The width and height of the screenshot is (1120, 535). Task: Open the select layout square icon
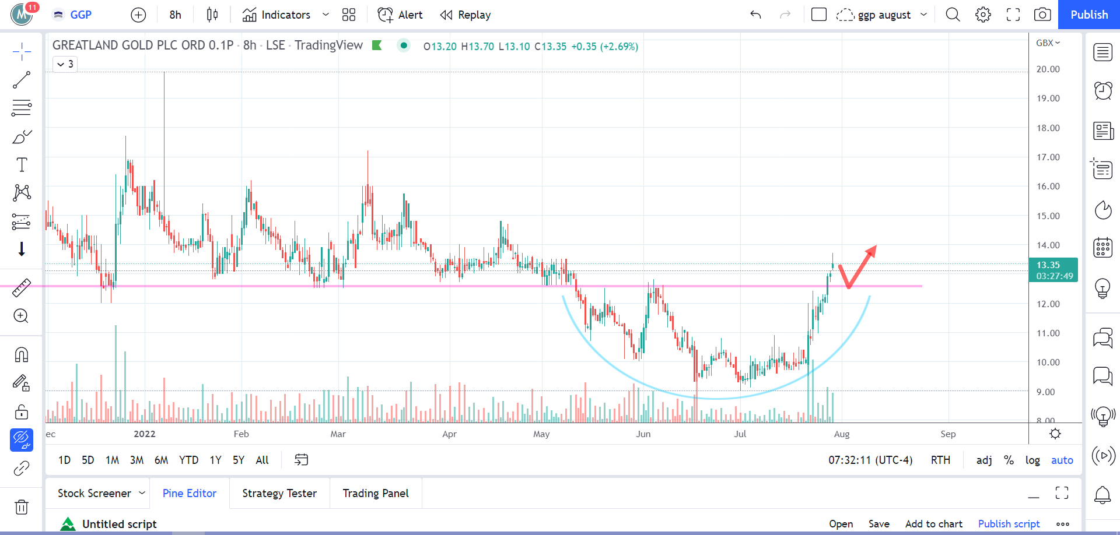(x=819, y=15)
